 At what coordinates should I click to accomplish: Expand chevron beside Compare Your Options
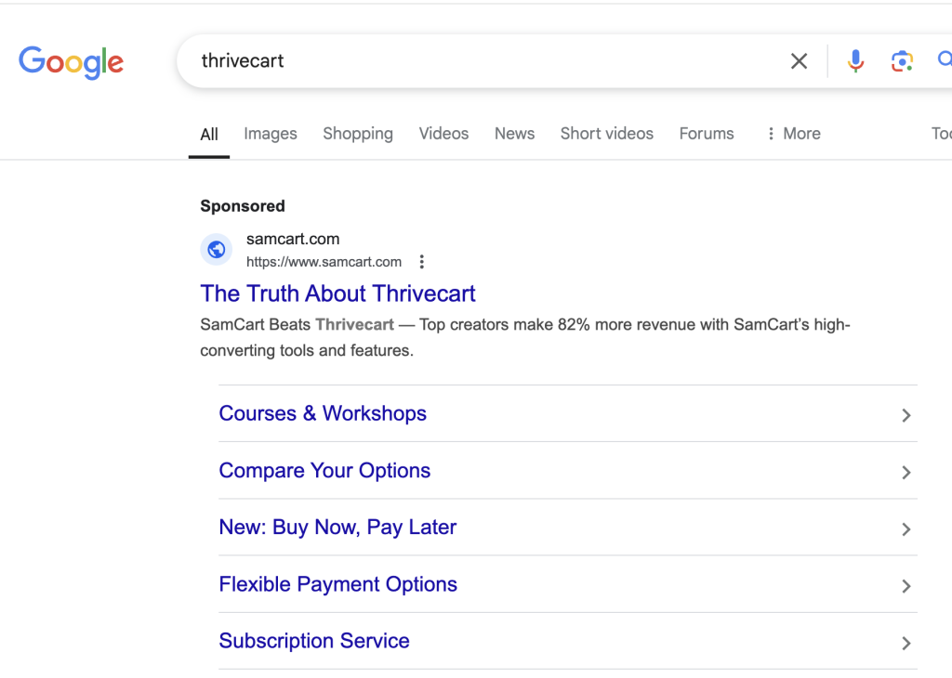pyautogui.click(x=906, y=473)
